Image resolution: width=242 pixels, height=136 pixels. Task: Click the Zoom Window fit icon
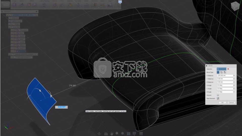coord(123,133)
